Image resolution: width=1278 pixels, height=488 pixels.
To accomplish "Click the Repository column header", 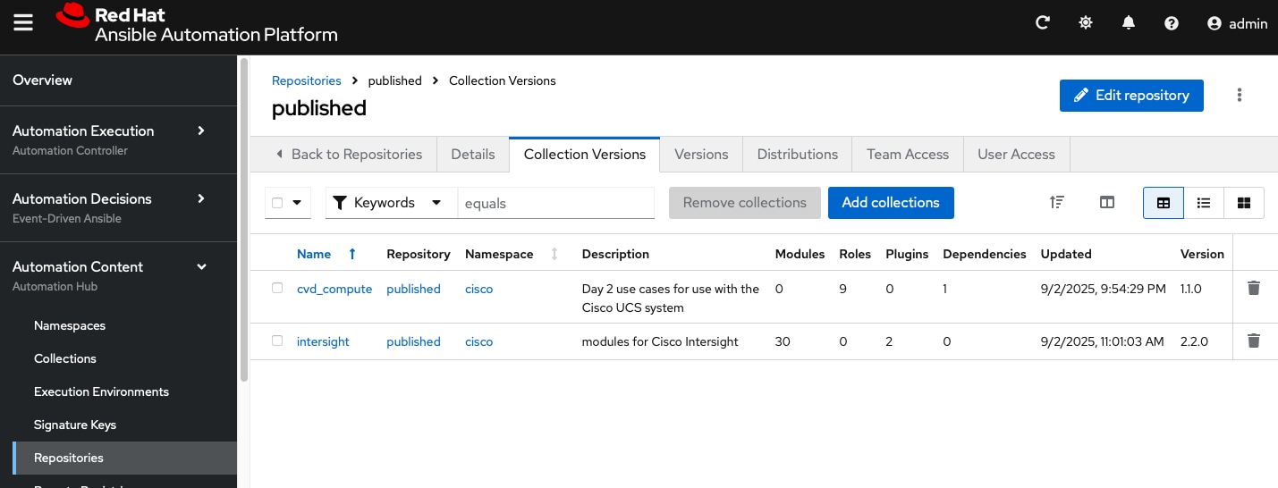I will click(x=419, y=254).
